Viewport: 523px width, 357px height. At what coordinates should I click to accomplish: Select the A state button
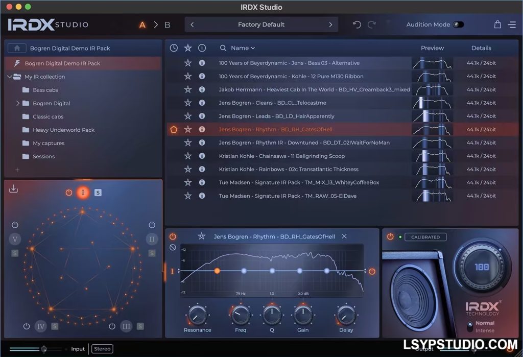(x=142, y=25)
